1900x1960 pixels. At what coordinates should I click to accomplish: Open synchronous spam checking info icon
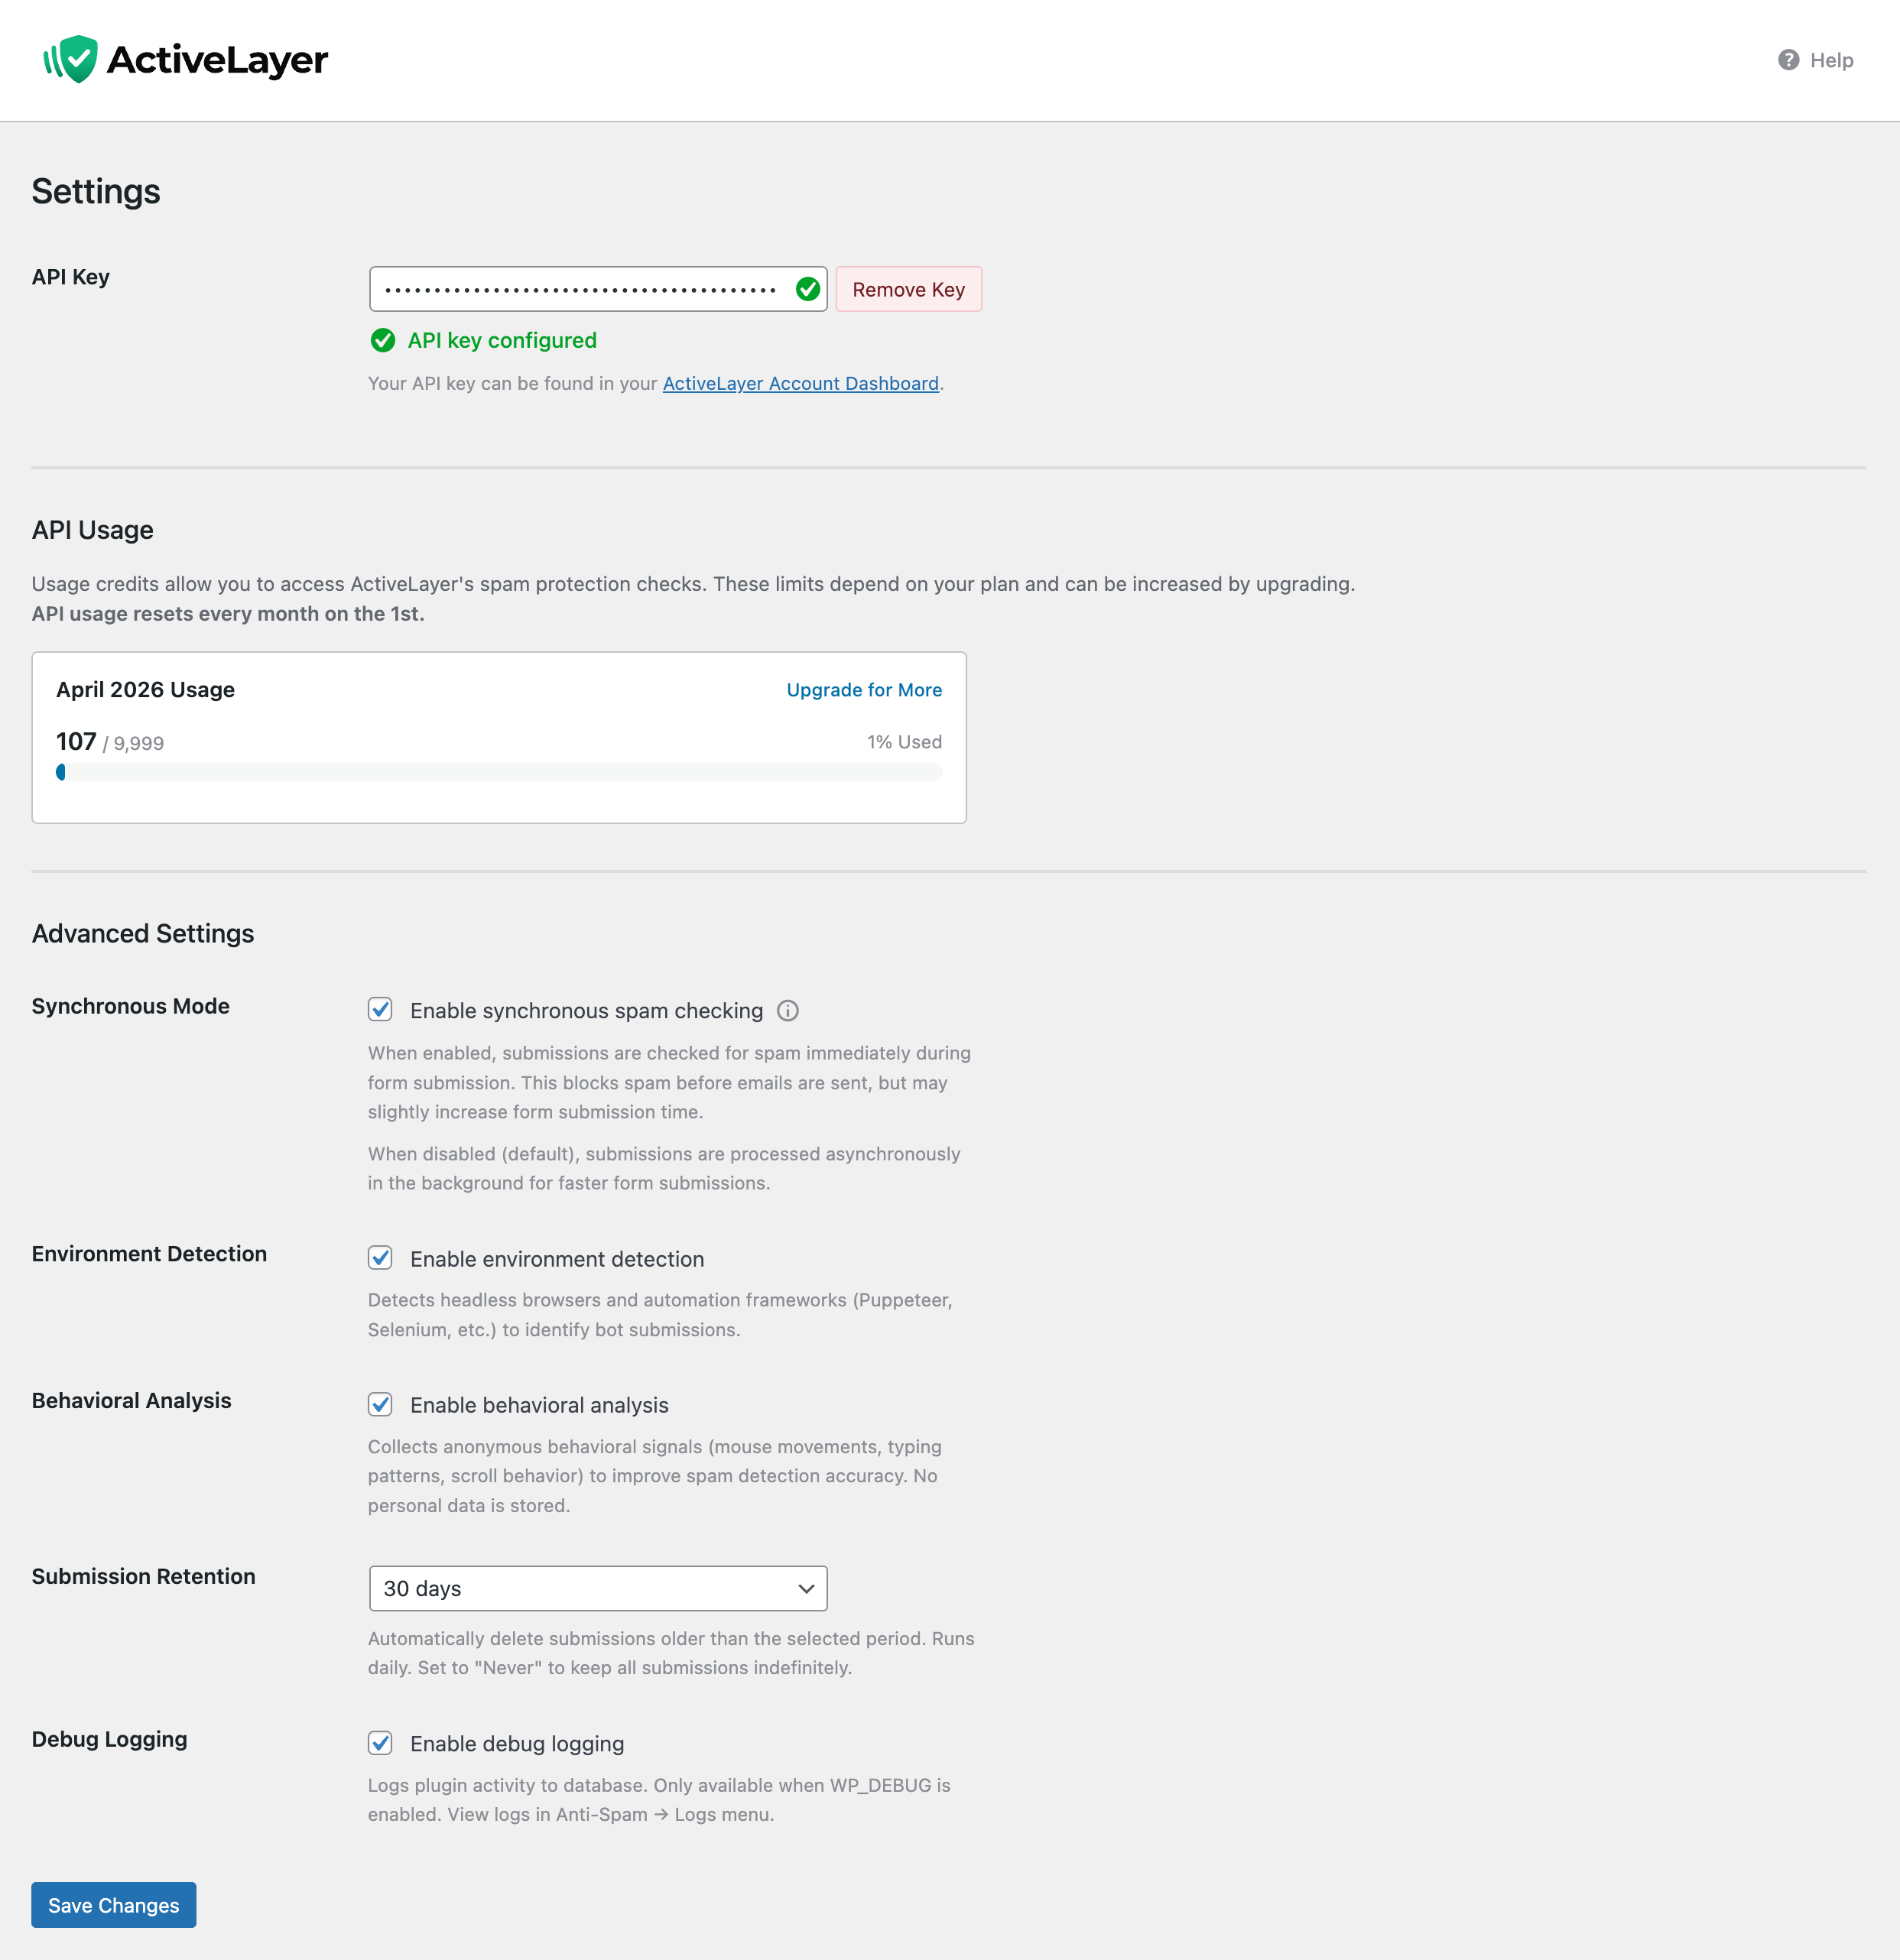pos(788,1011)
